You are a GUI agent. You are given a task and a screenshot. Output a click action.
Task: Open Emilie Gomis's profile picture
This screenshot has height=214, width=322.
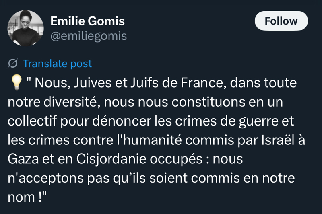pos(25,28)
